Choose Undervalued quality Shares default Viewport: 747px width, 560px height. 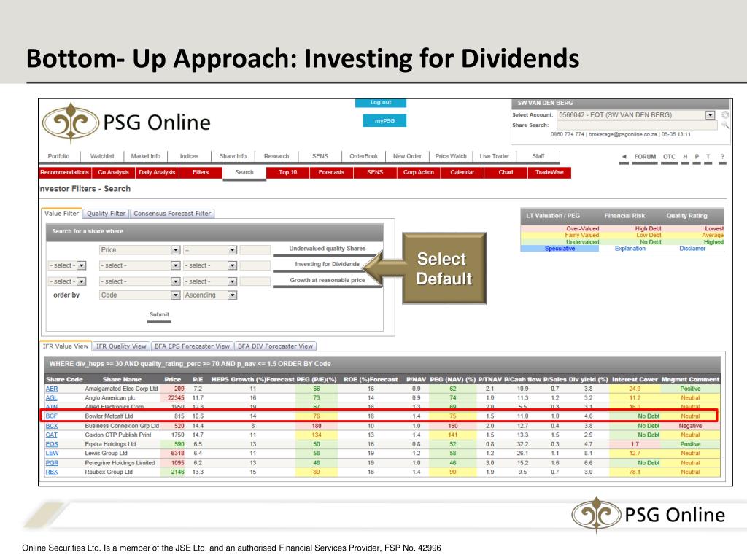point(327,249)
